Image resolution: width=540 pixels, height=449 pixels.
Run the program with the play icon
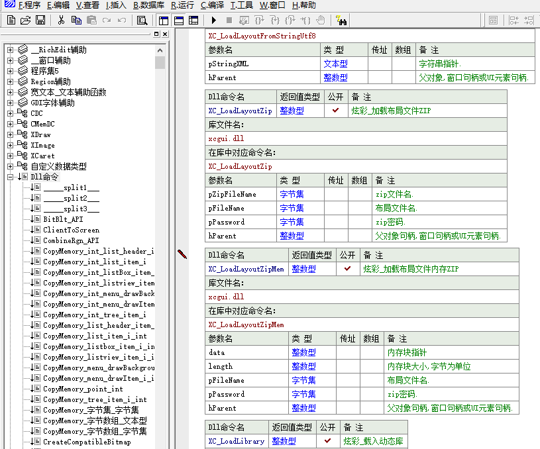[x=214, y=21]
